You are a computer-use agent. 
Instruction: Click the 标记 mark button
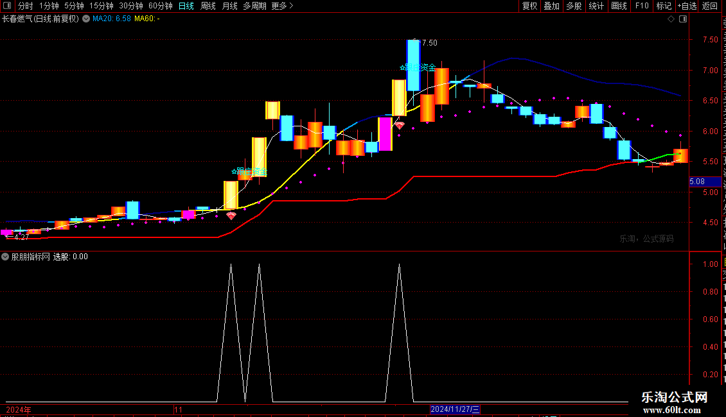click(664, 6)
